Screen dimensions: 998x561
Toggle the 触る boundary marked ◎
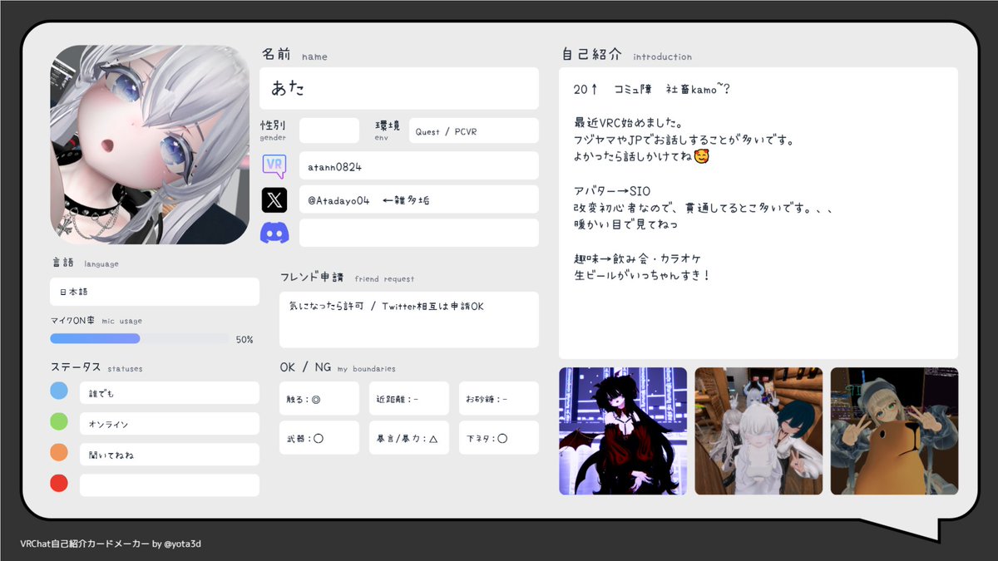320,398
